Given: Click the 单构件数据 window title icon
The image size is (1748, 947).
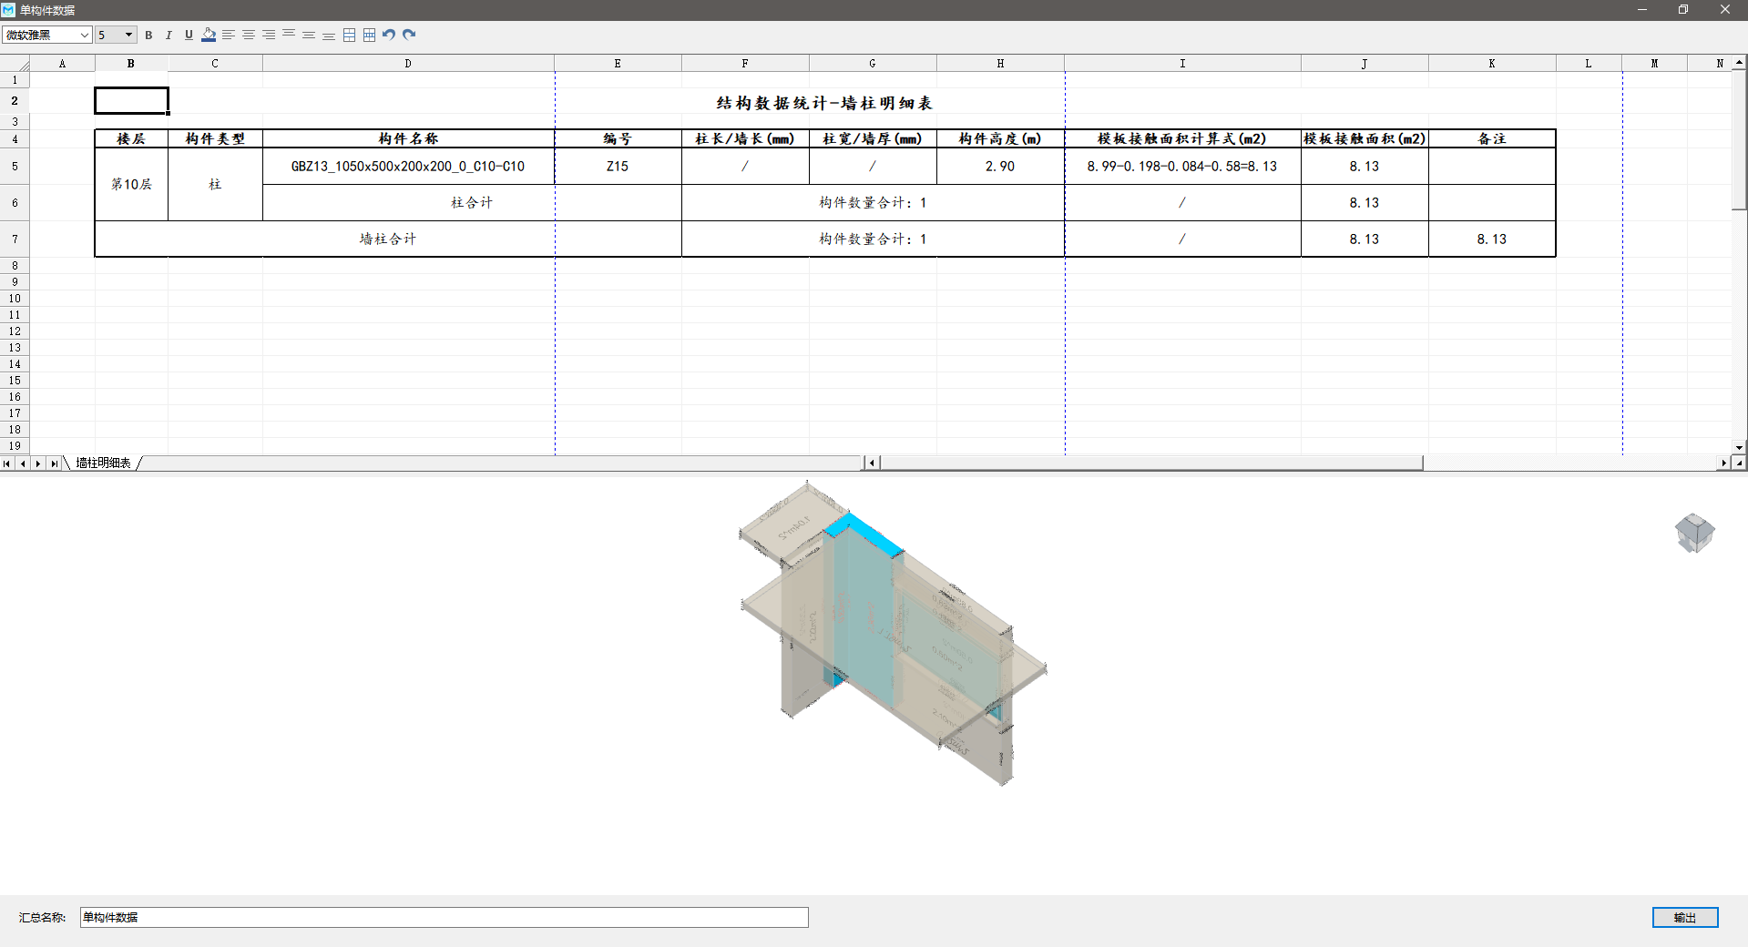Looking at the screenshot, I should coord(8,10).
